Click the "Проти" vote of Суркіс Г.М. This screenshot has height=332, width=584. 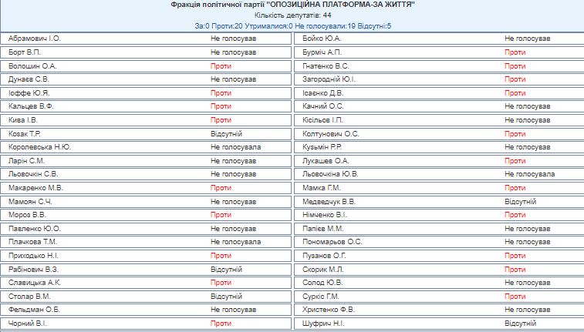coord(515,296)
